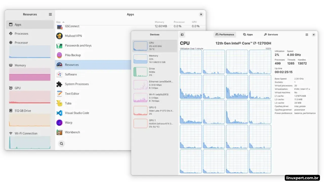
Task: Select Apps in Resources sidebar
Action: pos(30,25)
